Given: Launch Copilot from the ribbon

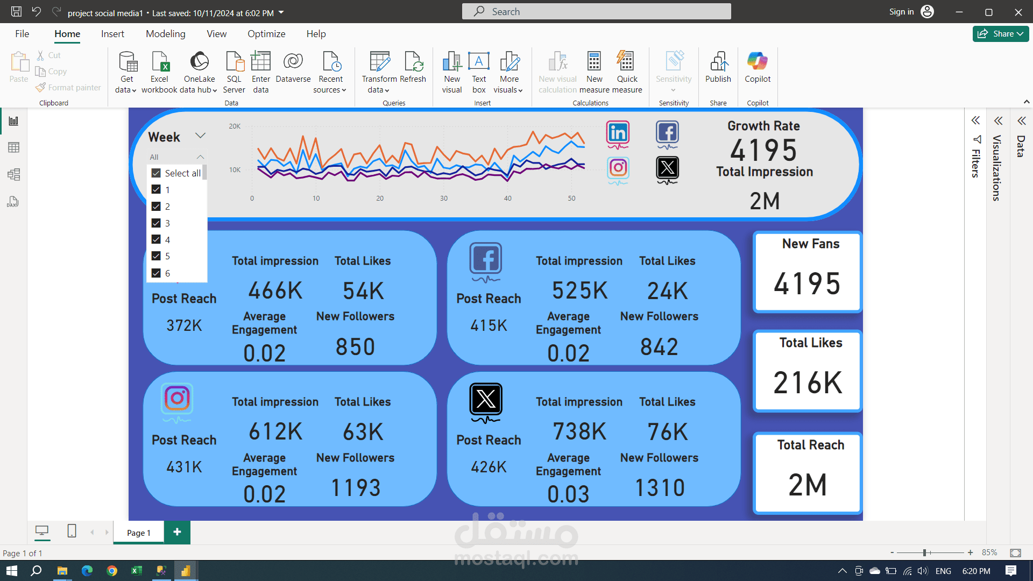Looking at the screenshot, I should click(x=758, y=70).
